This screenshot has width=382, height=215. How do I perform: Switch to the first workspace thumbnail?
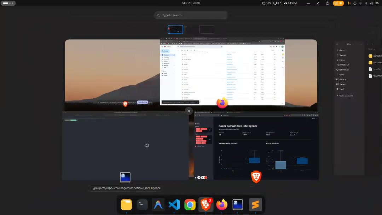pyautogui.click(x=175, y=29)
